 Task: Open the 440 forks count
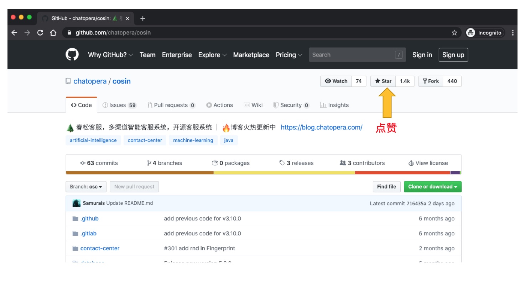click(x=452, y=81)
